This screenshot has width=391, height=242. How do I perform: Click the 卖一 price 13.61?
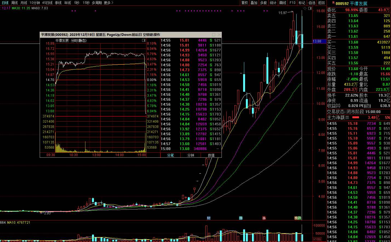(x=353, y=36)
